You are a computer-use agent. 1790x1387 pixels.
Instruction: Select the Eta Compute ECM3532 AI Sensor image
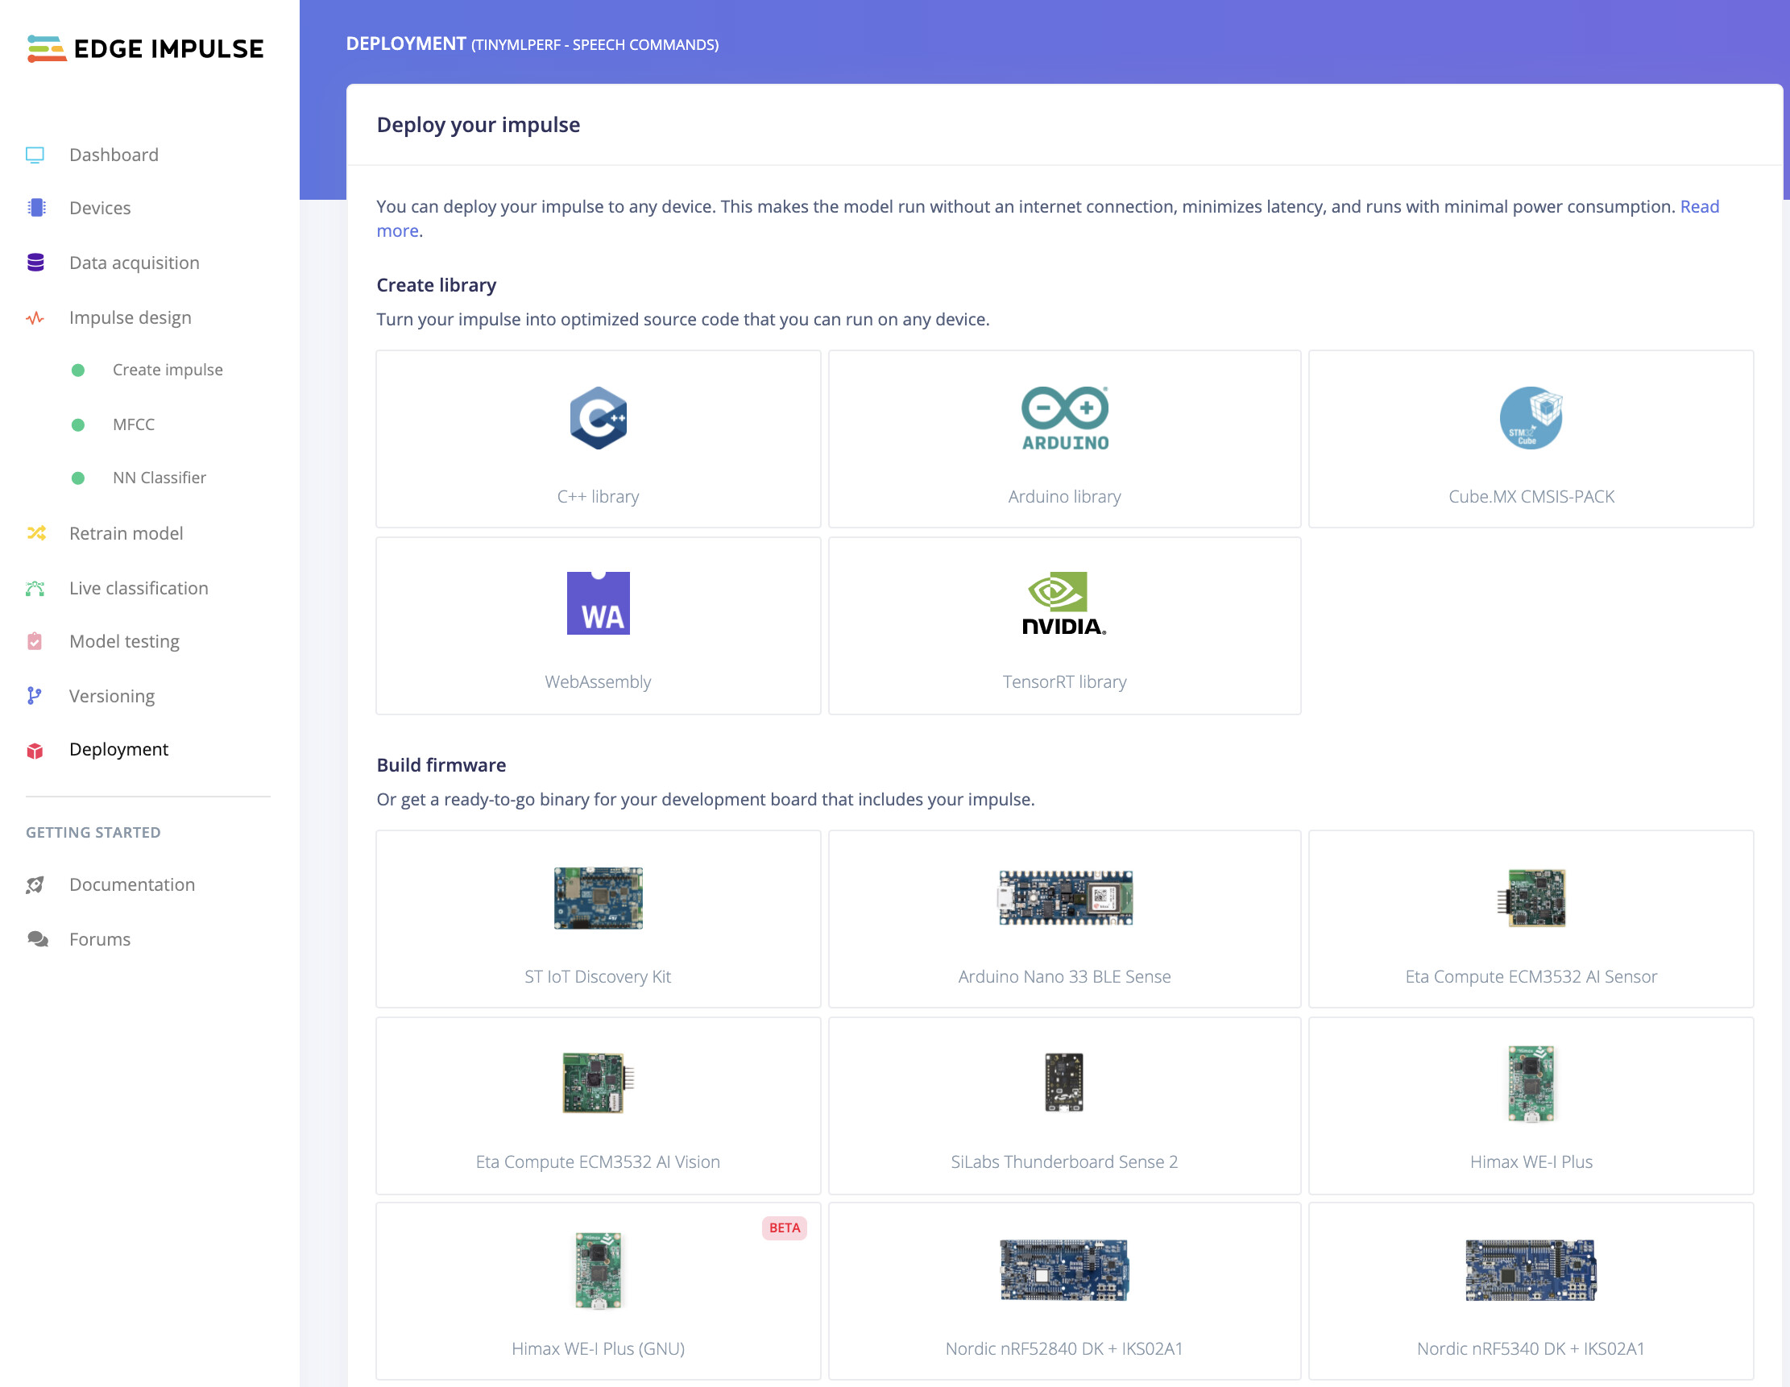click(1531, 898)
